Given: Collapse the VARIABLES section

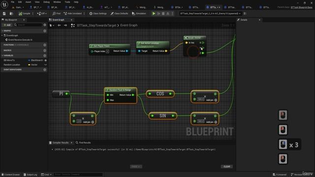Looking at the screenshot, I should [2, 56].
